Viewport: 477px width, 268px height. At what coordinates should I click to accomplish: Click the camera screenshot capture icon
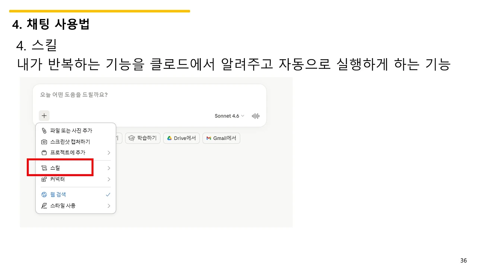(44, 142)
